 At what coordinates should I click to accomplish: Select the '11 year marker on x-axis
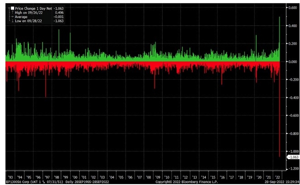(176, 177)
